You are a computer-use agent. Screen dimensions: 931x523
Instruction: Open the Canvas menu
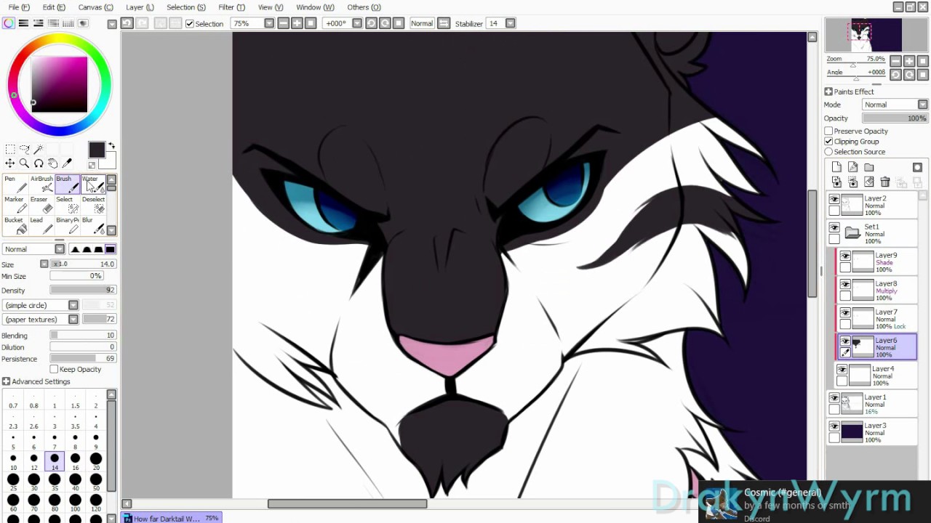point(95,7)
